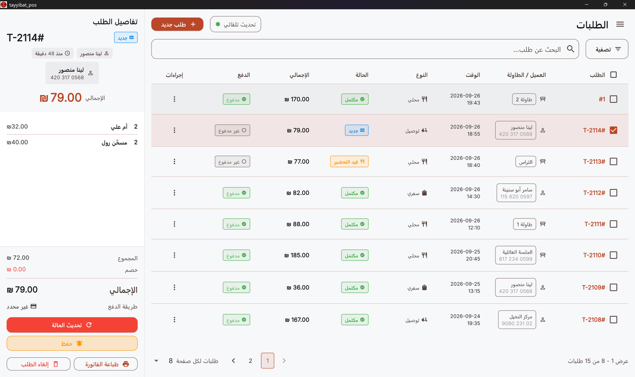
Task: Tick the checkbox for order T-2113
Action: click(x=613, y=162)
